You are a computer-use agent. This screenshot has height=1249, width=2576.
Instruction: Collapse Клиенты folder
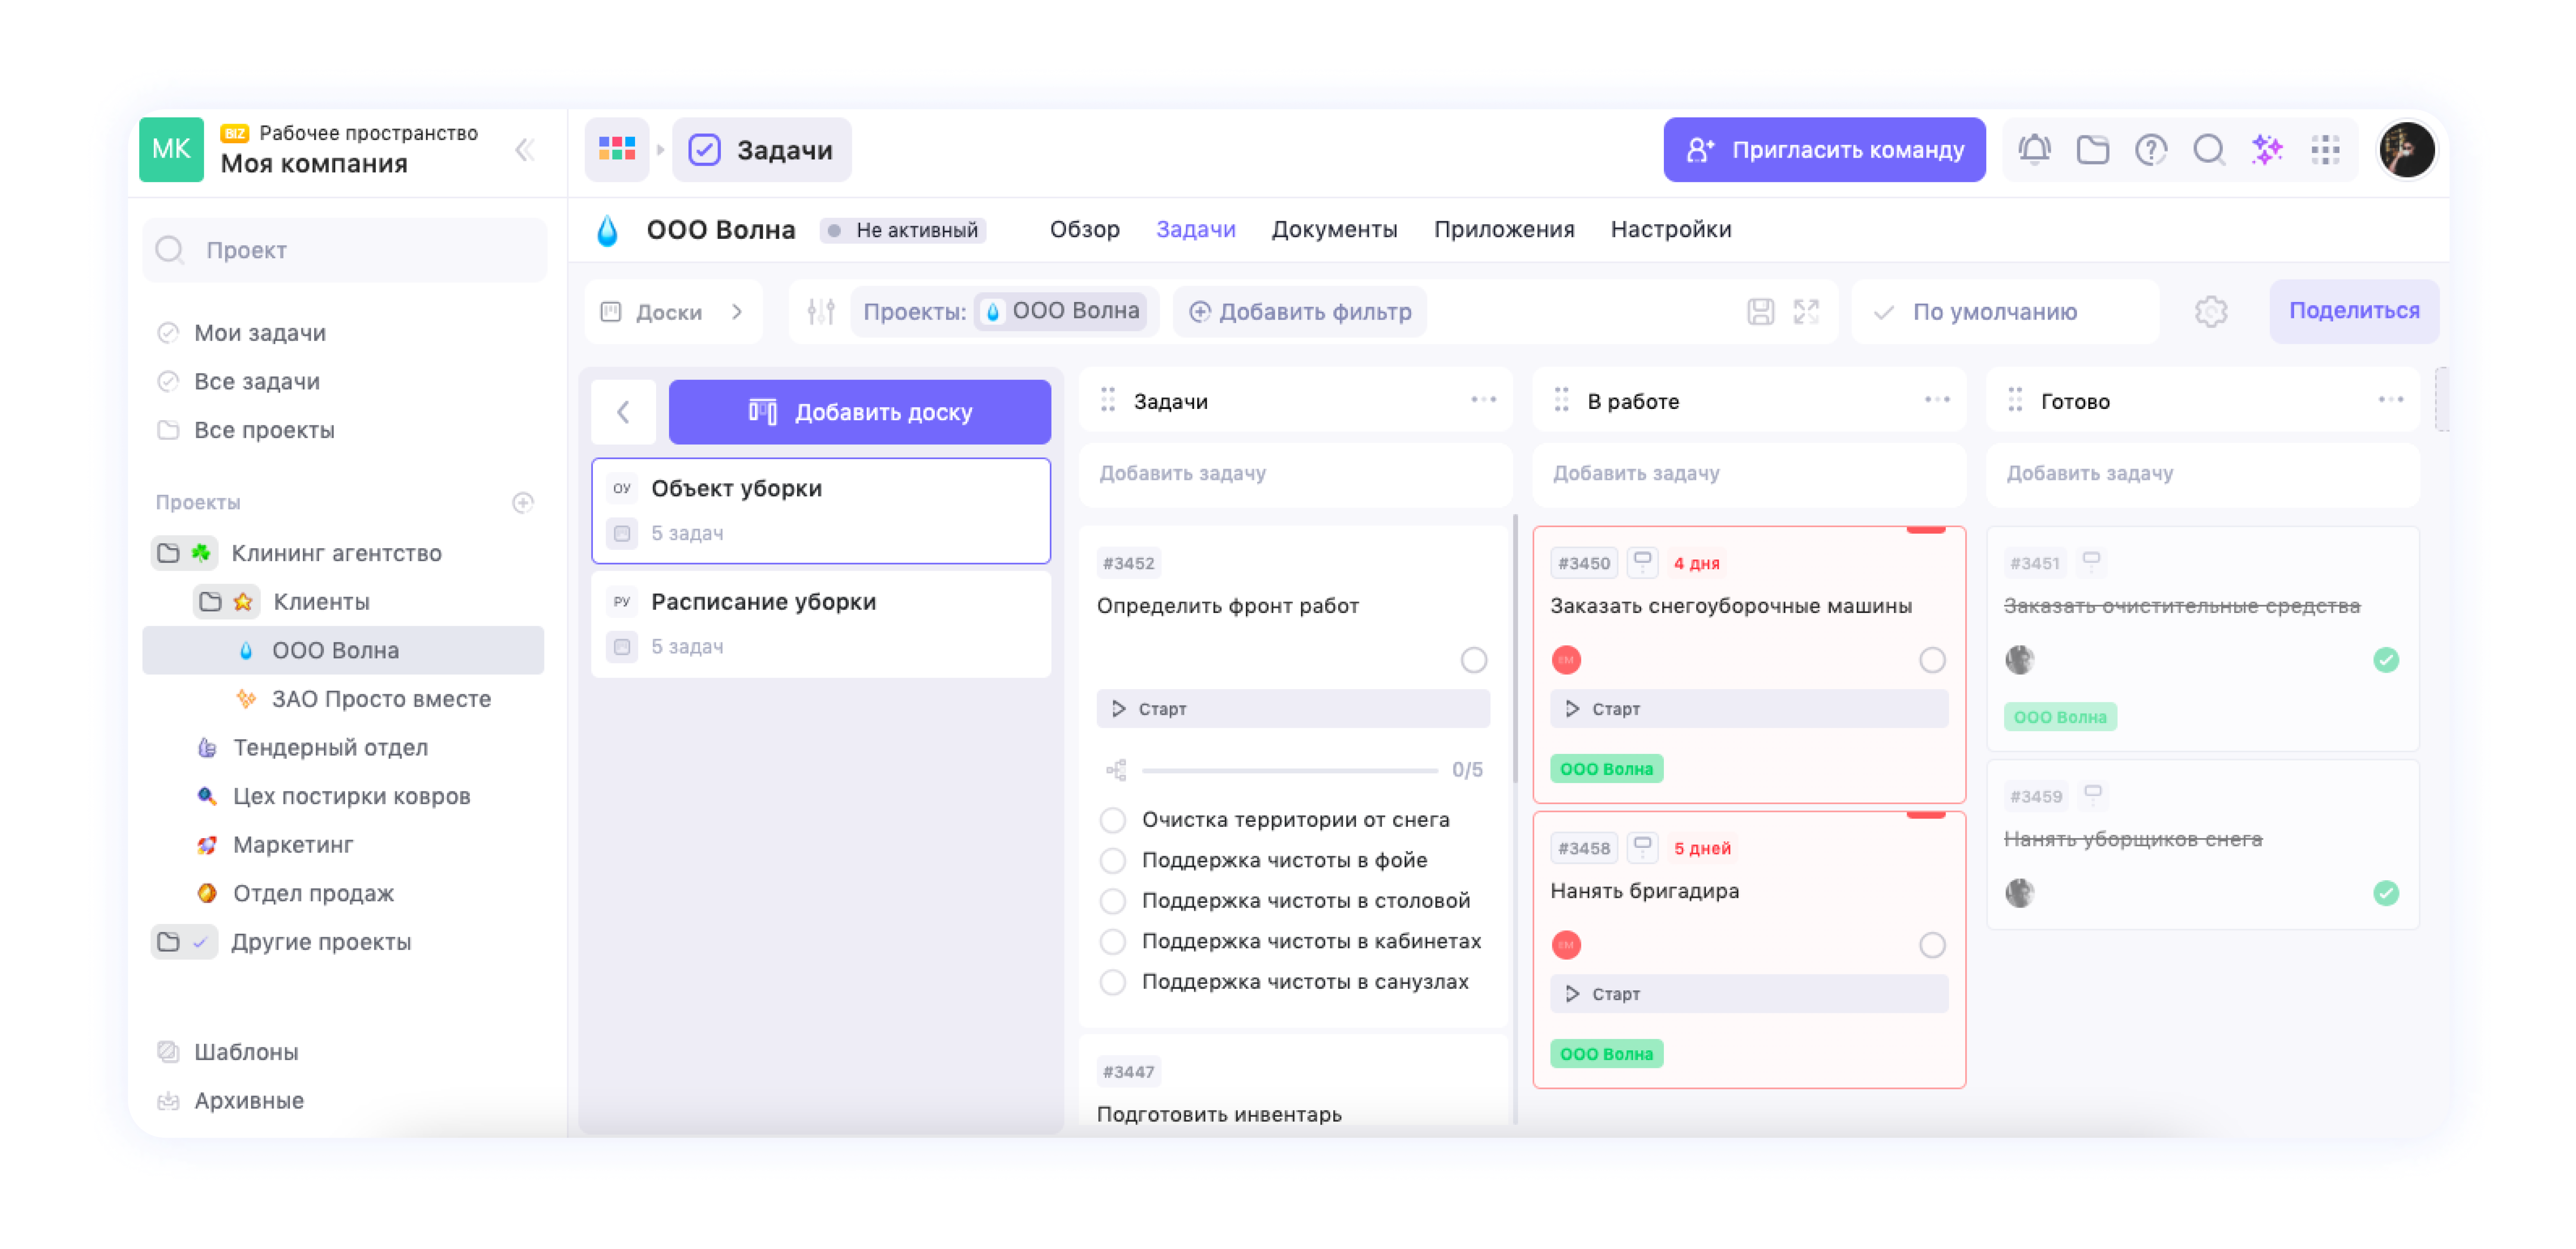click(210, 602)
